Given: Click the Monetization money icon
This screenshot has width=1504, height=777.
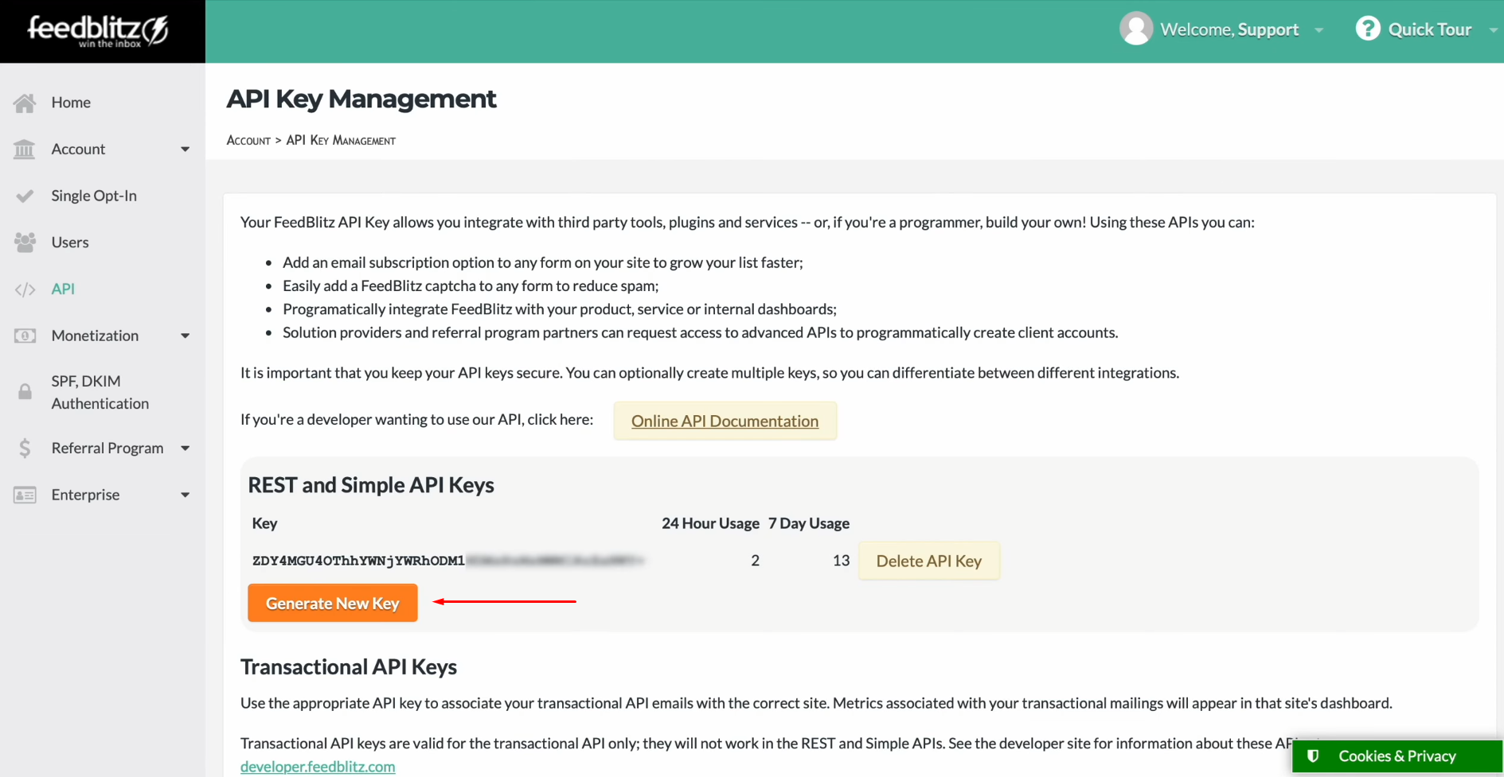Looking at the screenshot, I should (25, 336).
